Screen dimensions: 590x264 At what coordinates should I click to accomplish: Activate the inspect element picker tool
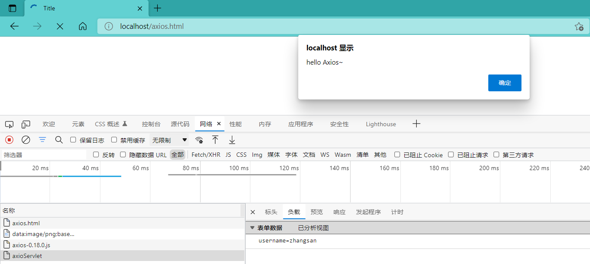tap(9, 124)
